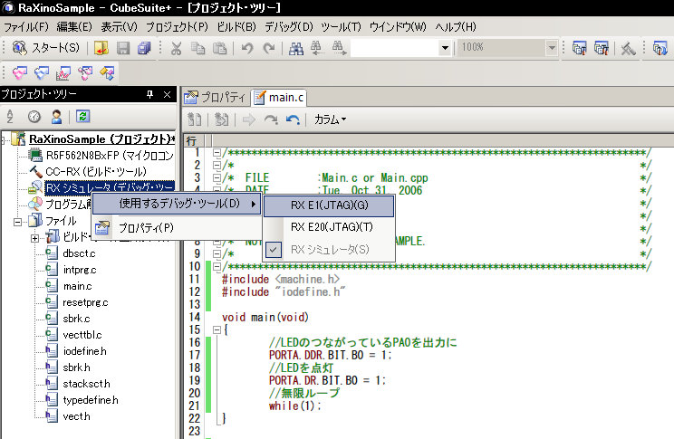Click the yellow diamond toolbar icon

107,73
